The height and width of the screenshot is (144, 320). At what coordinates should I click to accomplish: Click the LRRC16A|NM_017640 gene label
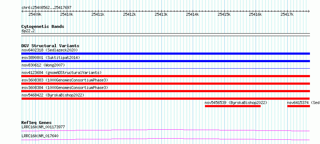(40, 136)
